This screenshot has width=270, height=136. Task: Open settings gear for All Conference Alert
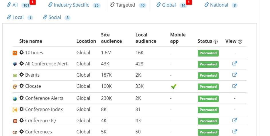(21, 63)
